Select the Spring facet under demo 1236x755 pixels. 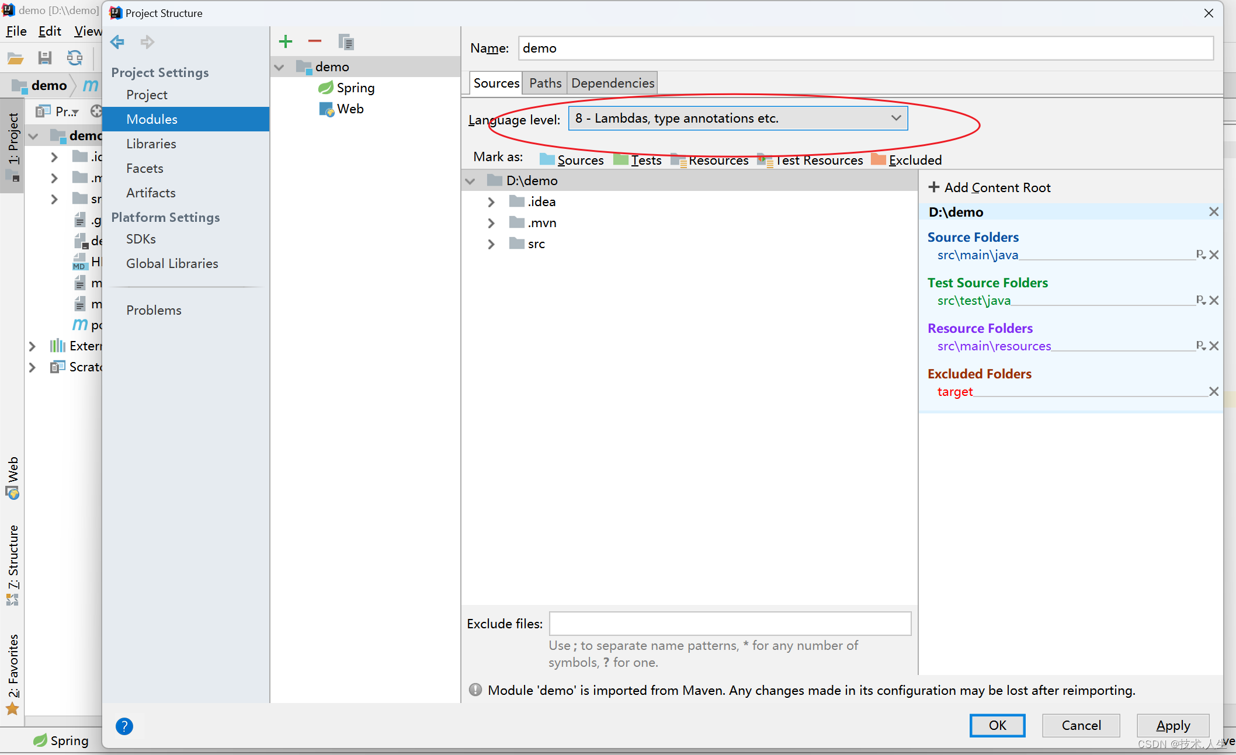click(346, 88)
